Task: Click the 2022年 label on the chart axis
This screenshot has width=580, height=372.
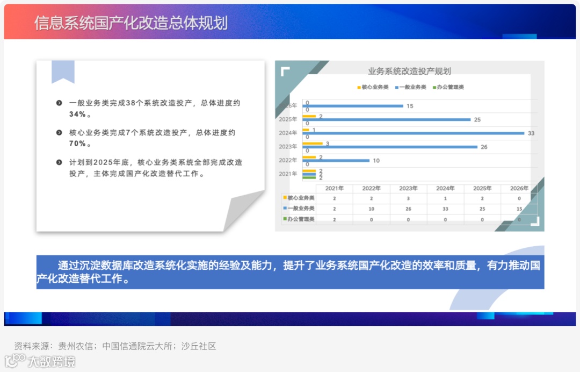Action: 288,160
